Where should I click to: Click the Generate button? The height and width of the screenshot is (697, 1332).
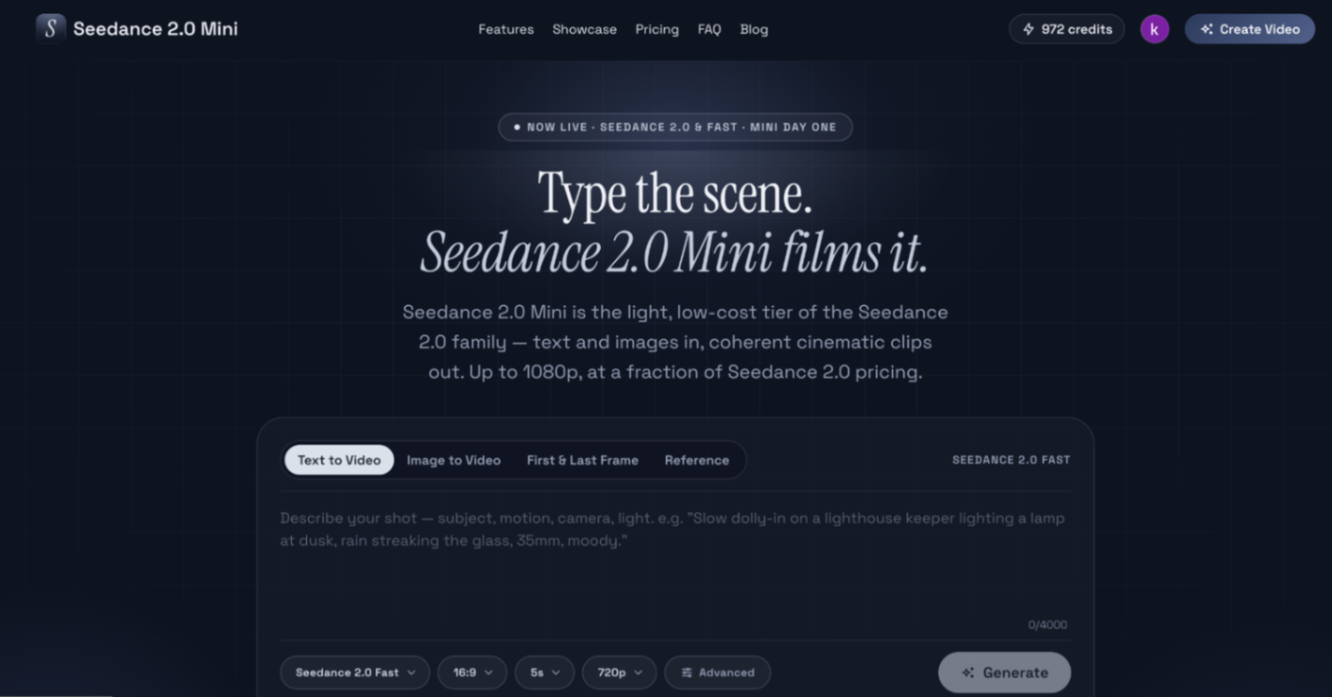point(1004,672)
